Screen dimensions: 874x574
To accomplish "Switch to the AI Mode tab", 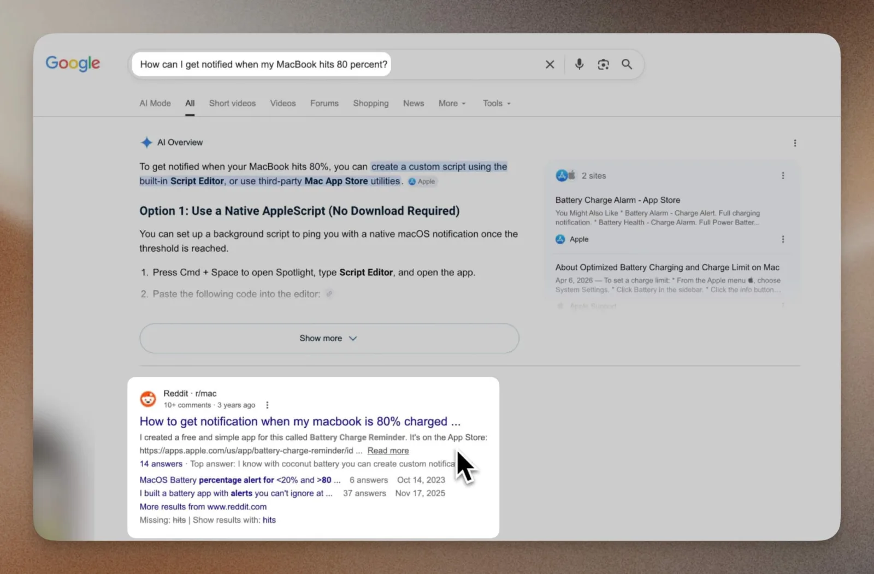I will [x=155, y=103].
